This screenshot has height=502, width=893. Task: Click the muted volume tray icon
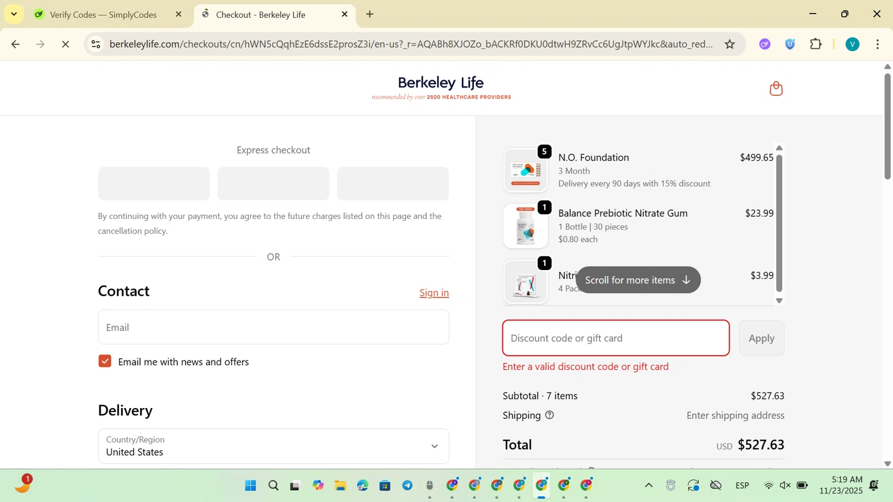[785, 486]
